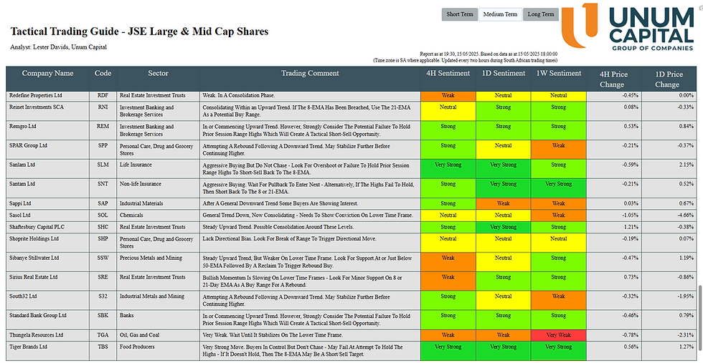Click the analyst Lester Davids line
The height and width of the screenshot is (363, 703).
(x=58, y=47)
